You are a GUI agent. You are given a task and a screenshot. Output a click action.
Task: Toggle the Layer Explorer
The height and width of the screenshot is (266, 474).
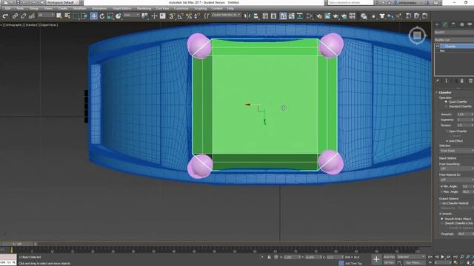pyautogui.click(x=273, y=16)
